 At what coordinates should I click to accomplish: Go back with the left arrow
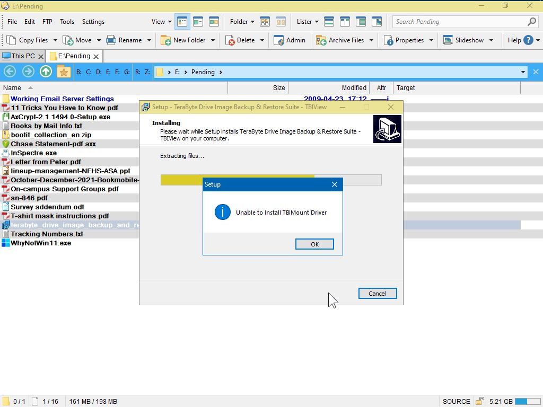[10, 72]
